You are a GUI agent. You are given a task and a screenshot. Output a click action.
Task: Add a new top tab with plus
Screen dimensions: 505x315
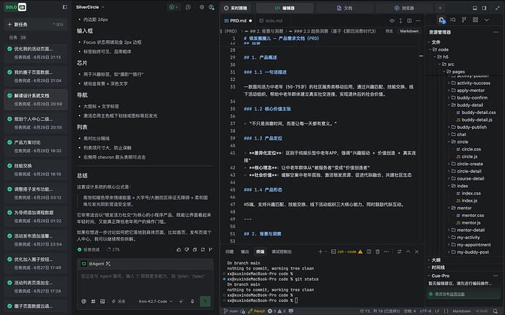click(441, 8)
